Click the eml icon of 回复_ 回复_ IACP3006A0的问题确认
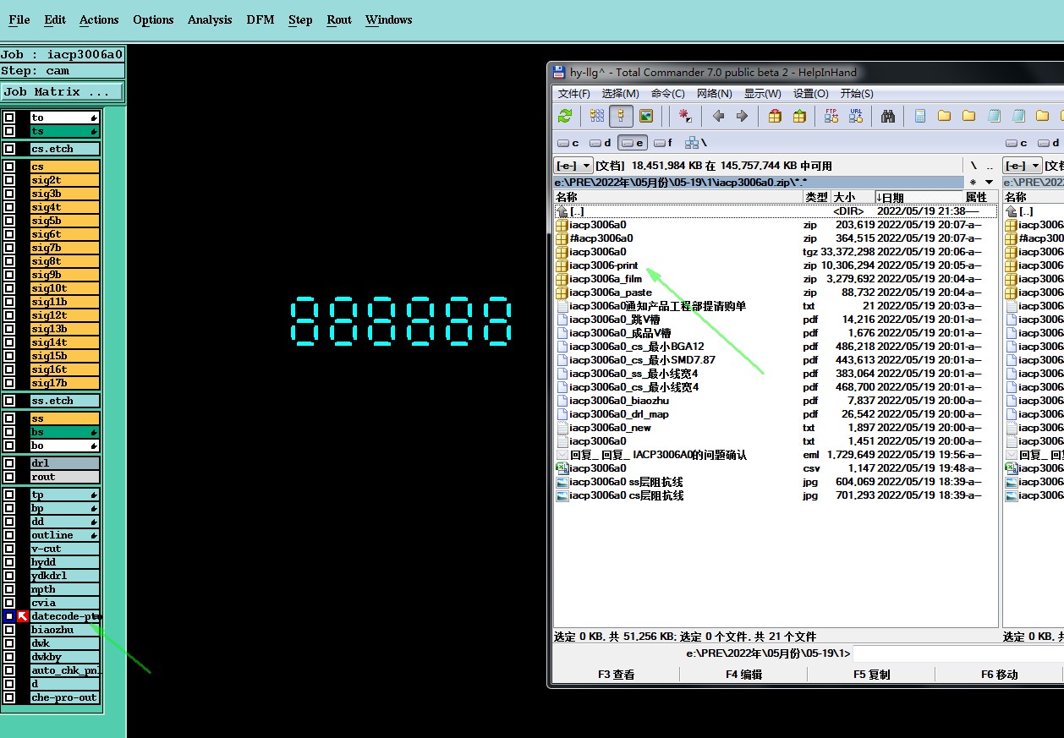 562,455
